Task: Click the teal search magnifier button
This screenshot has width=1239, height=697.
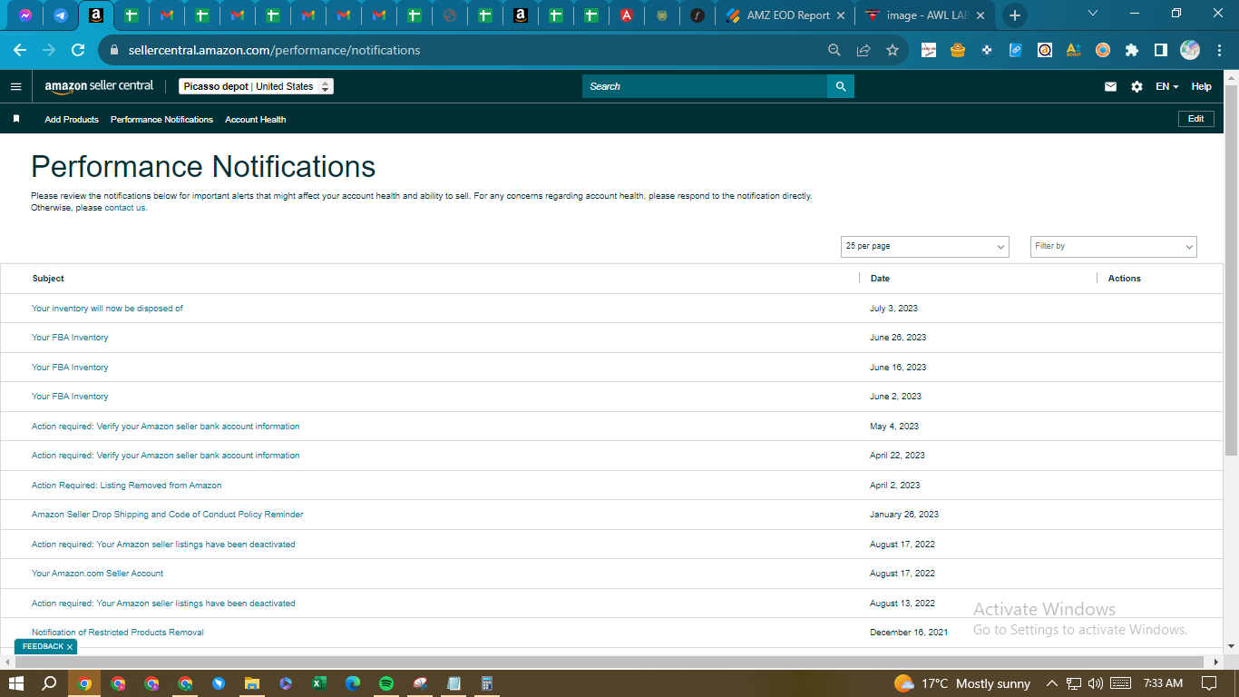Action: (x=841, y=86)
